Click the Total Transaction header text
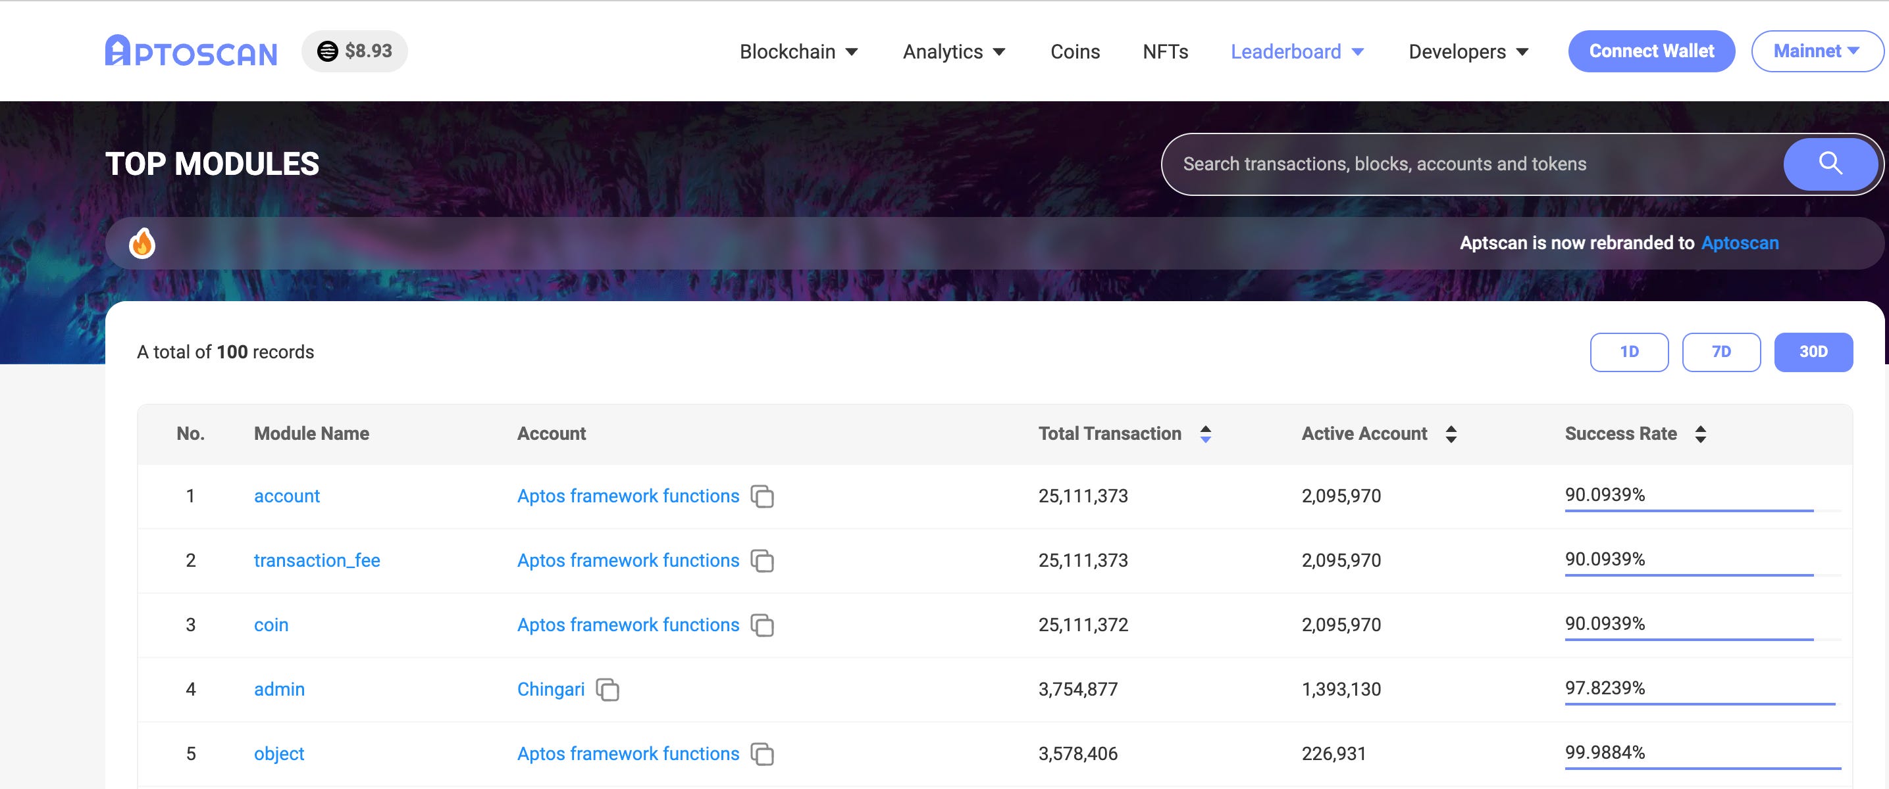1889x789 pixels. (x=1110, y=434)
